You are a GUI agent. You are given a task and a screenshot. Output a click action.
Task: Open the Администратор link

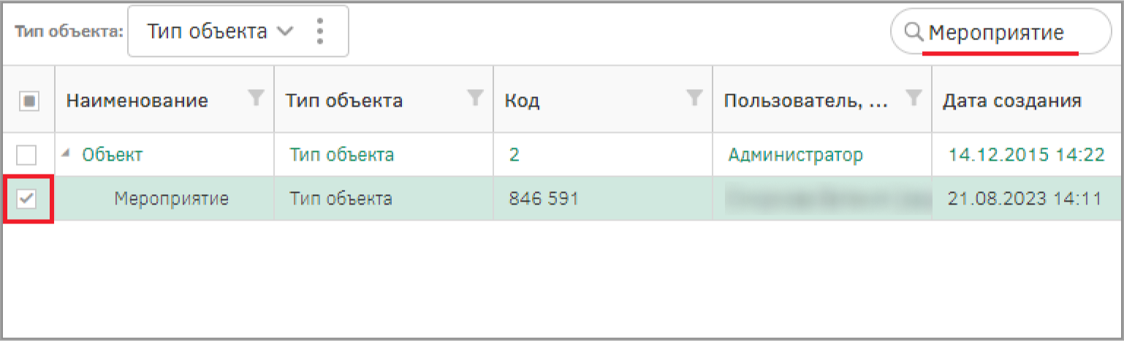click(795, 154)
